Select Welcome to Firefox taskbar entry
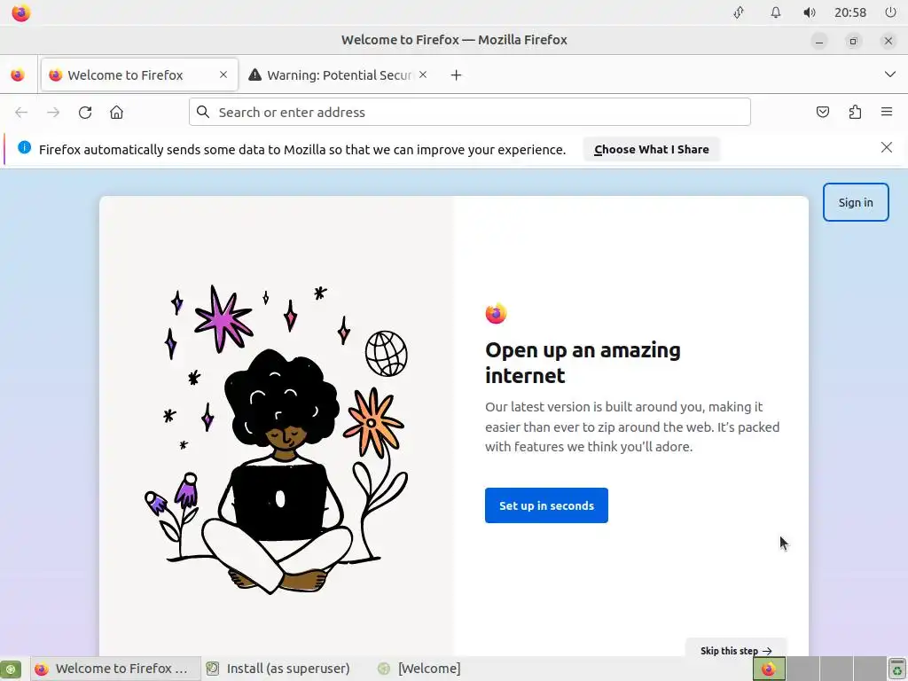This screenshot has width=908, height=681. 114,669
